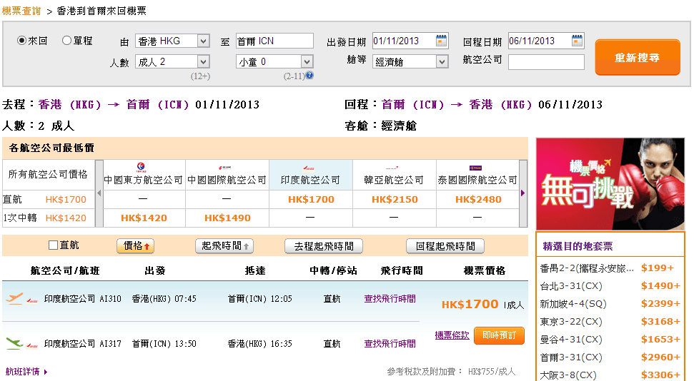Click the Asiana Airlines logo

click(394, 168)
